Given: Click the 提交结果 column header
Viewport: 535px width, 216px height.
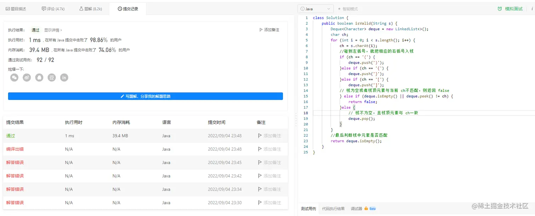Looking at the screenshot, I should click(x=15, y=122).
